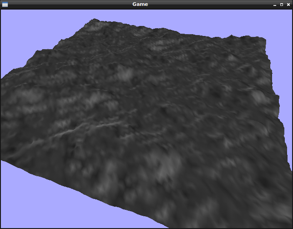Minimize the Game window

275,5
